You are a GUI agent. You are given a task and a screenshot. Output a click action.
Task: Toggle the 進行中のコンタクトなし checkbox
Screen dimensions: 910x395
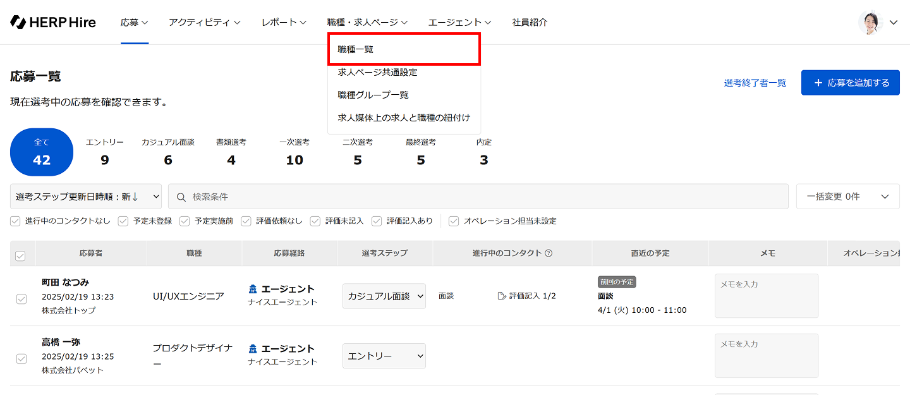tap(16, 221)
